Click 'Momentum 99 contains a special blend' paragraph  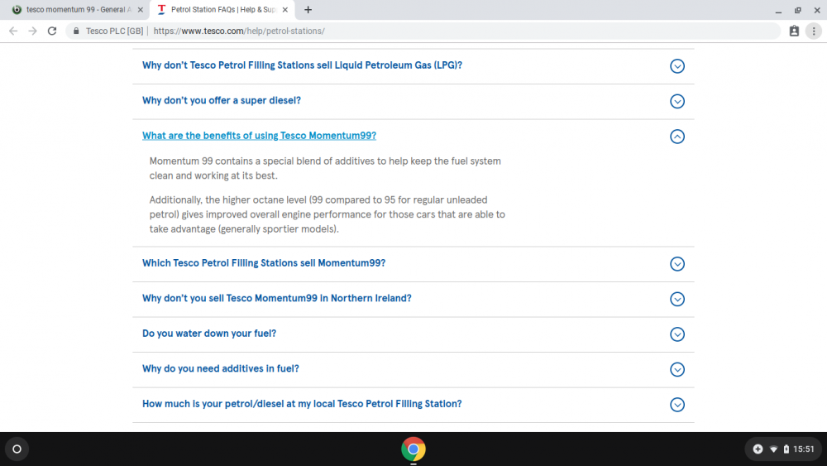coord(325,168)
